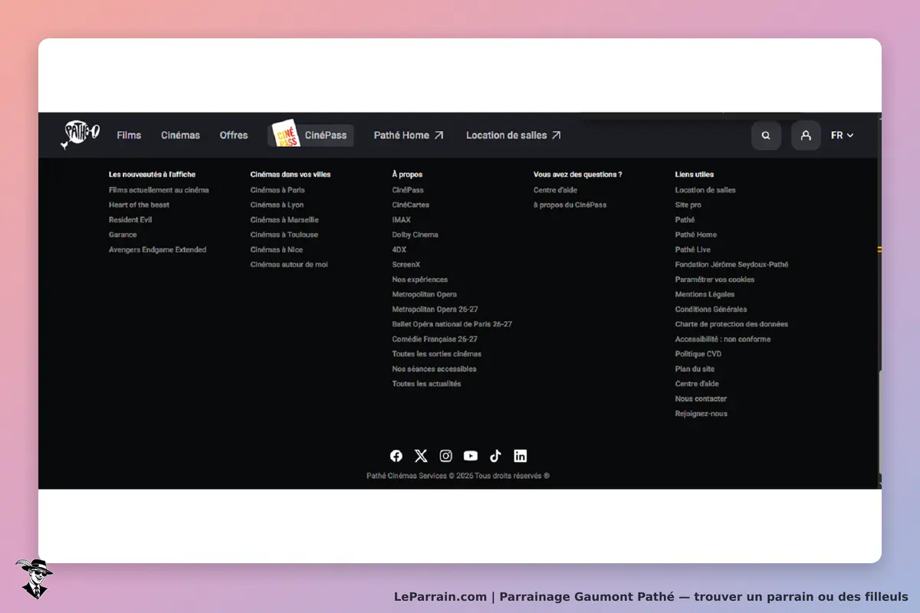Image resolution: width=920 pixels, height=613 pixels.
Task: Open Nos séances accessibles link
Action: 435,369
